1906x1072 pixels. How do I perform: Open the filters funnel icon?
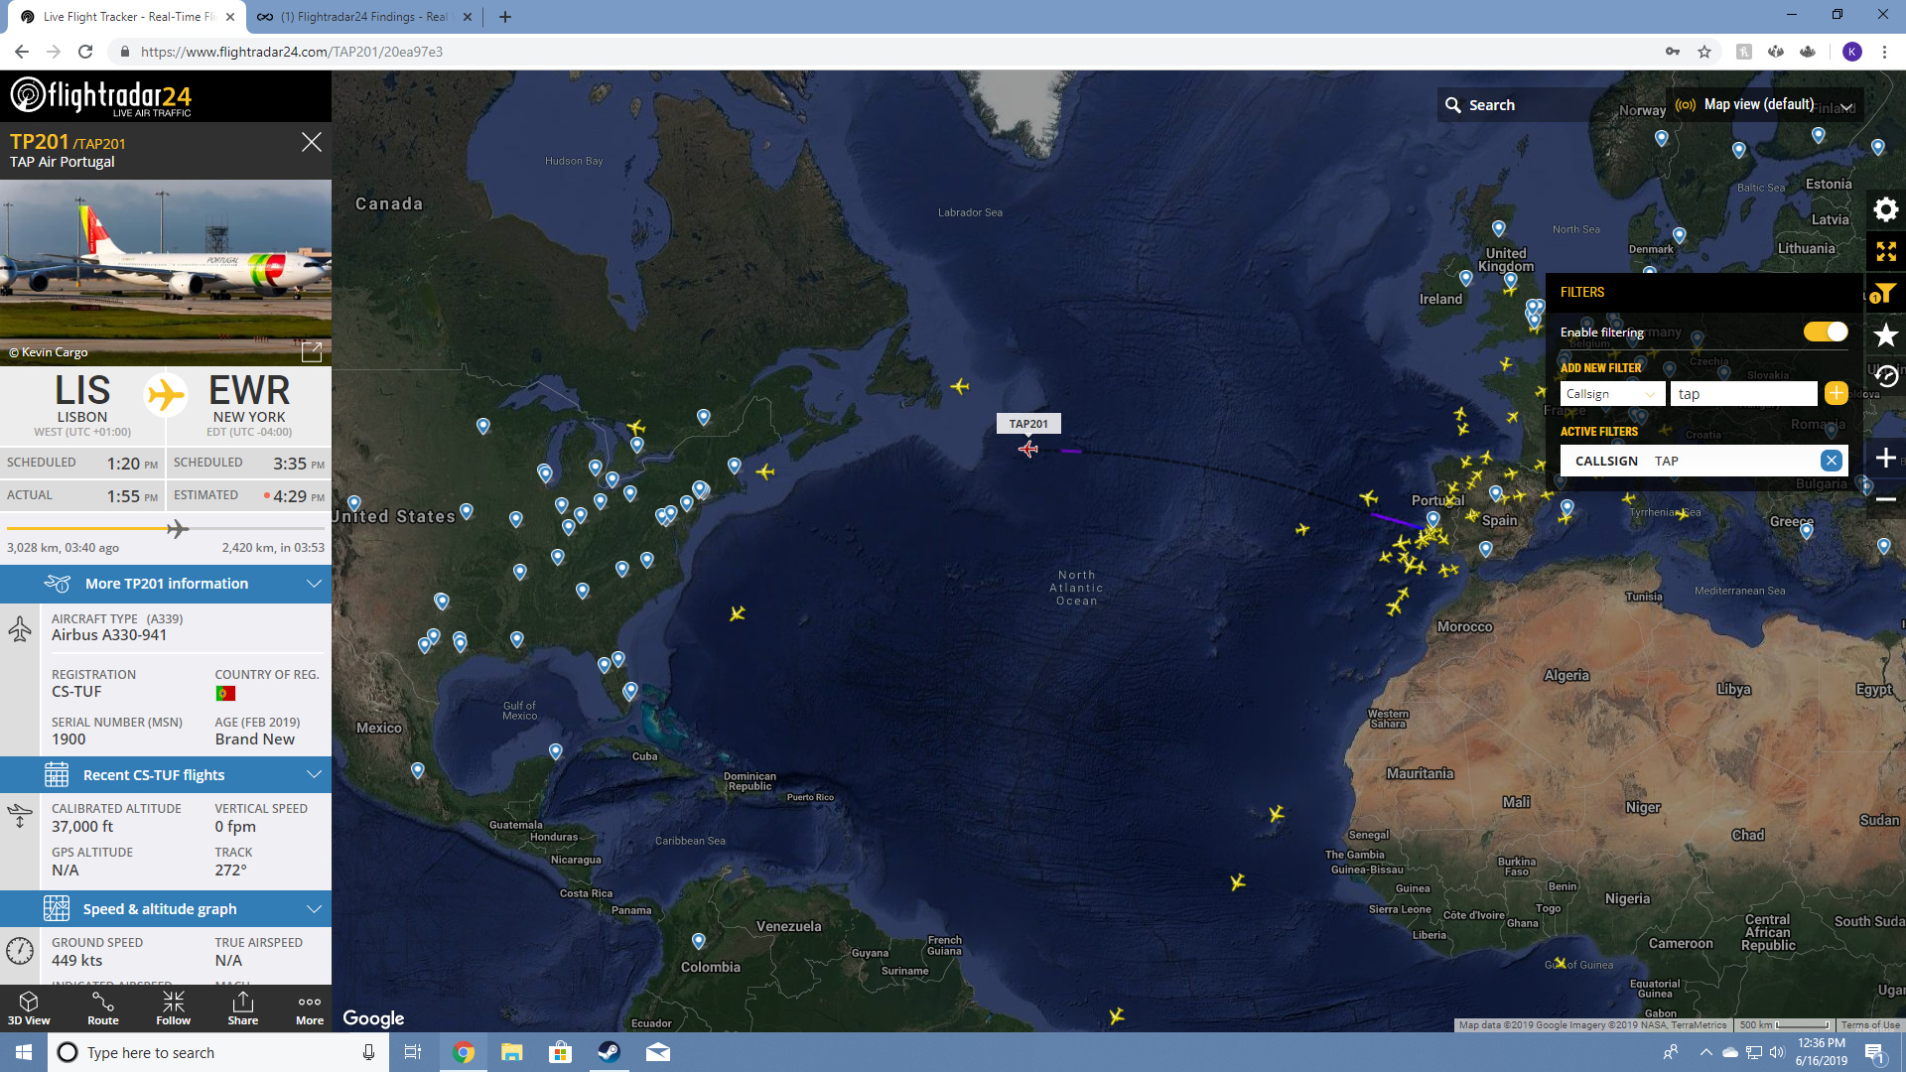(x=1883, y=293)
